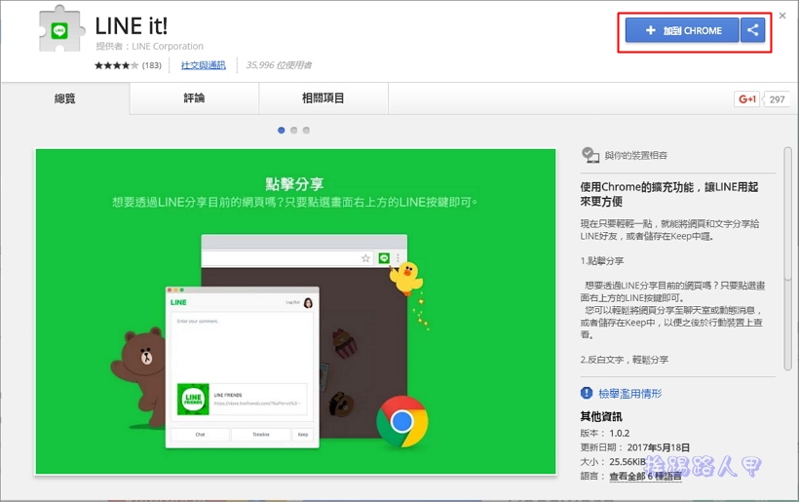Open the 社交與通訊 category link
Viewport: 799px width, 502px height.
[x=204, y=65]
